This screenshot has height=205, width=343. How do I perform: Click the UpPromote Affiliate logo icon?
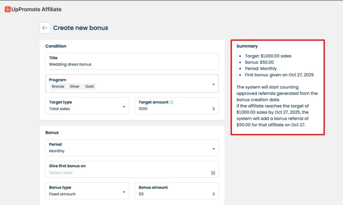click(7, 9)
